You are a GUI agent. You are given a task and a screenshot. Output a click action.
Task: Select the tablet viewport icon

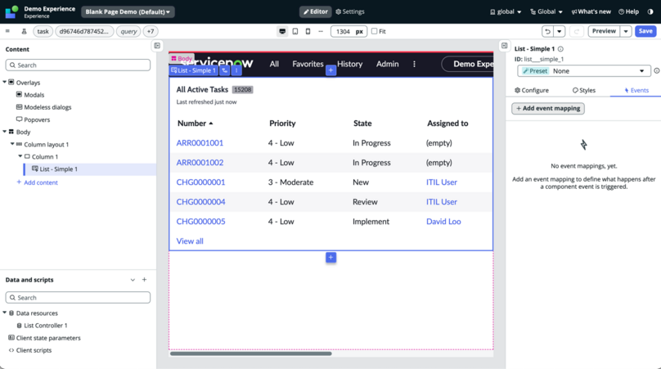[x=295, y=31]
